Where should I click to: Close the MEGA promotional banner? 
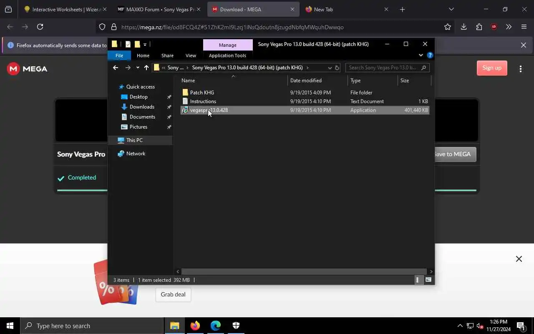[519, 259]
